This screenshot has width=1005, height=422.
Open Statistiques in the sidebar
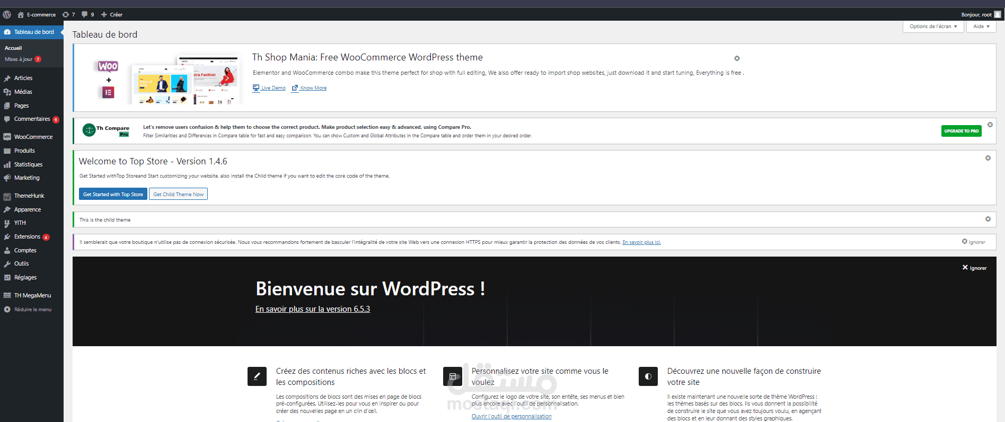pos(32,164)
